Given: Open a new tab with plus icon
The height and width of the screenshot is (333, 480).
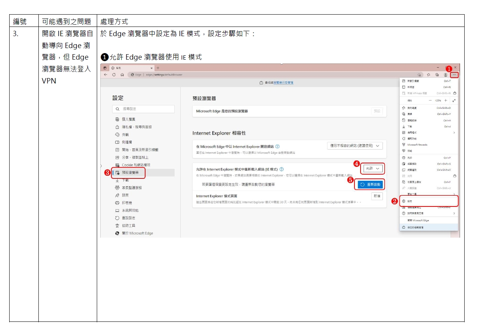Looking at the screenshot, I should [157, 68].
